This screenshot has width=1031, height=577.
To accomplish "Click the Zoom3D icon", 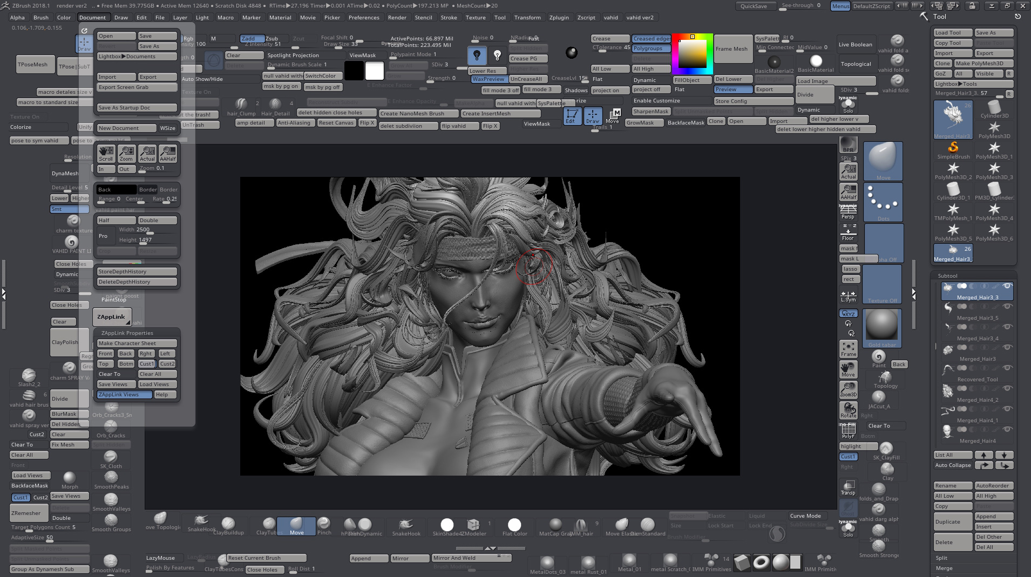I will (848, 389).
